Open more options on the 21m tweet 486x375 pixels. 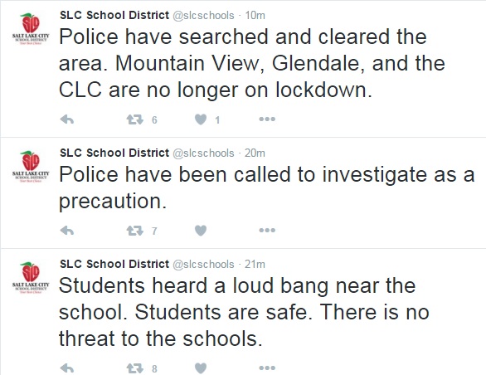(x=267, y=368)
